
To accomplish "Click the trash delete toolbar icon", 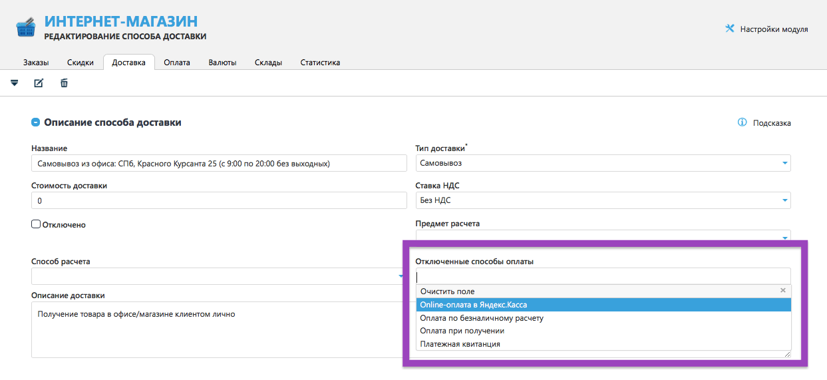I will (x=64, y=83).
